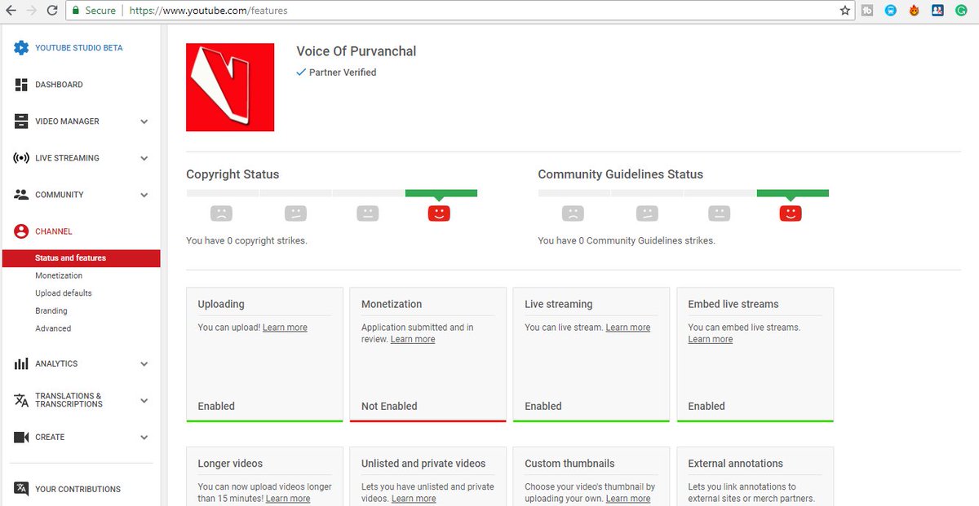Screen dimensions: 979x506
Task: Click Learn more in Custom thumbnails card
Action: [x=628, y=499]
